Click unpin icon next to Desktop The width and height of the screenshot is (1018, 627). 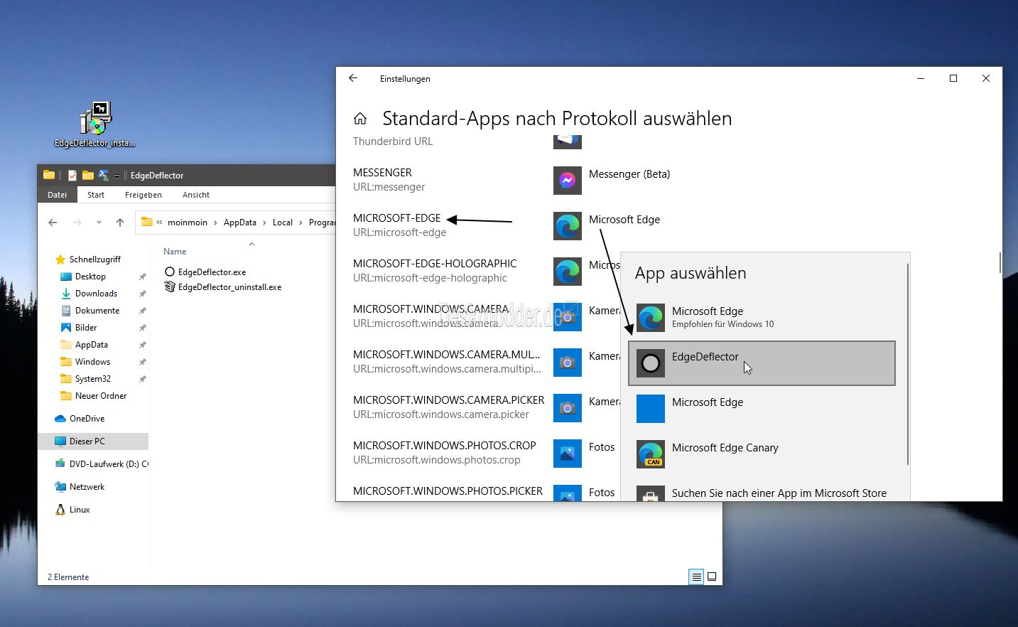pyautogui.click(x=142, y=277)
